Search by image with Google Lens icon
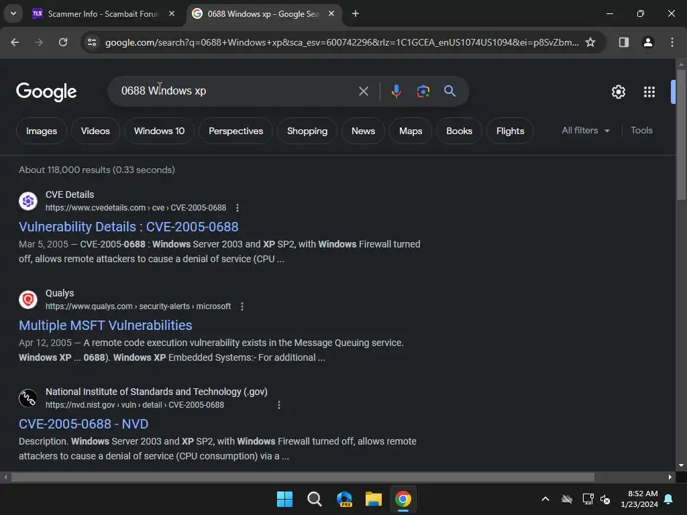This screenshot has height=515, width=687. click(x=423, y=91)
